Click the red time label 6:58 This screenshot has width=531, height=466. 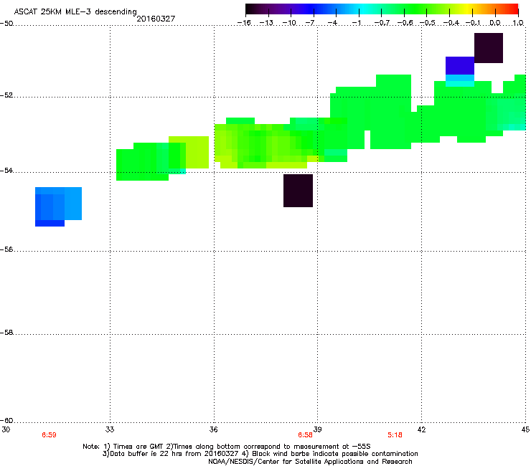305,435
